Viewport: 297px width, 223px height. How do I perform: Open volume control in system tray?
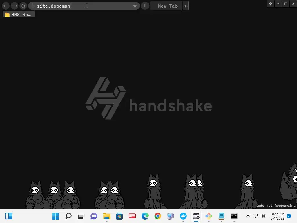[263, 216]
